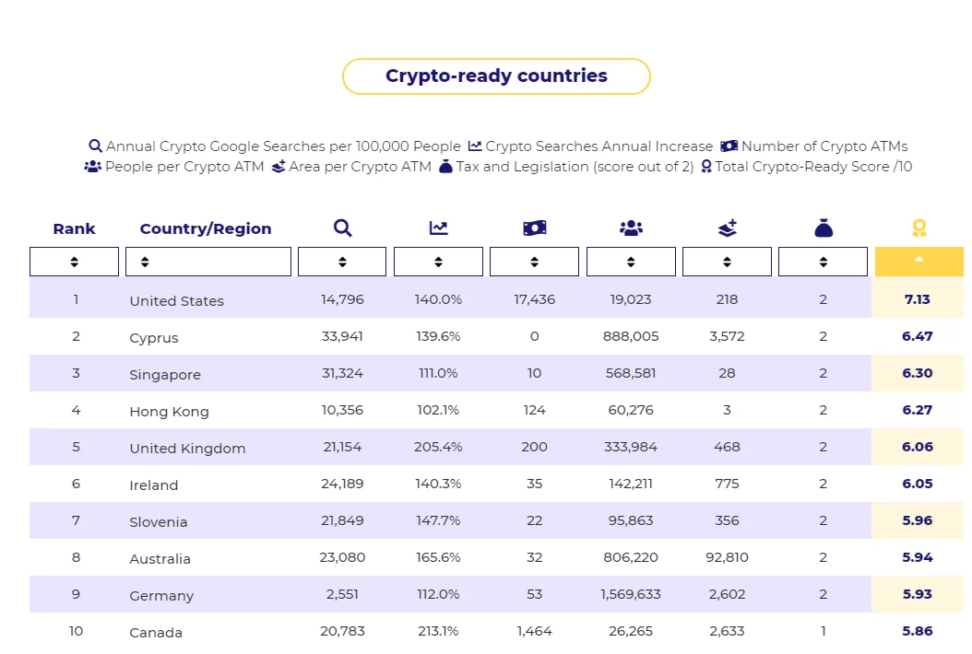972x654 pixels.
Task: Click the People per Crypto ATM icon
Action: 631,228
